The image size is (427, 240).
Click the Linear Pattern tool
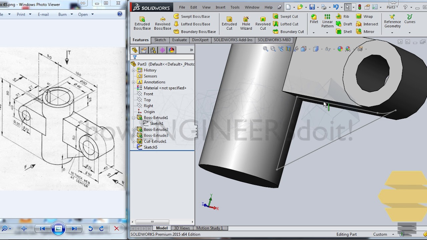click(x=327, y=21)
